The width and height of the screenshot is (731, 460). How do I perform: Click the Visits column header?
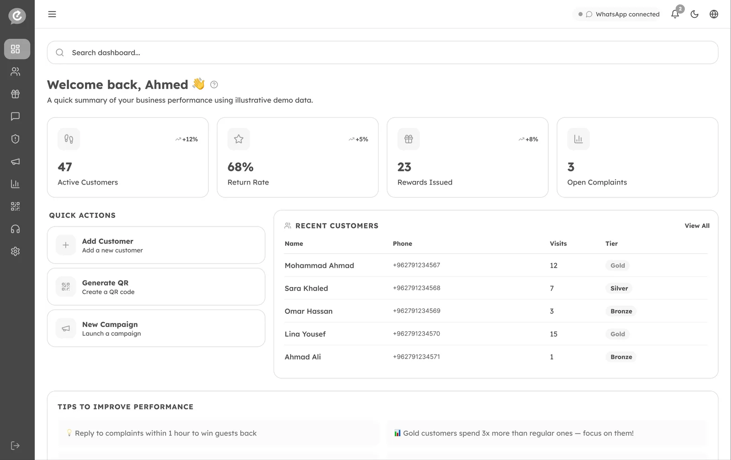[x=558, y=243]
